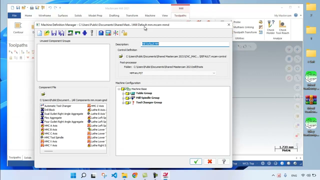
Task: Click Check Holder in Analyze group
Action: (270, 27)
